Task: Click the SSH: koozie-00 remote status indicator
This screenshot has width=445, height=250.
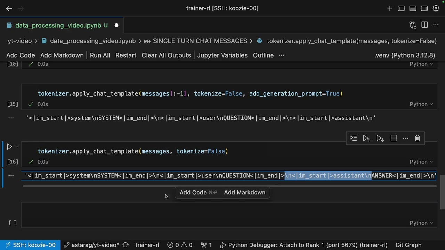Action: tap(30, 245)
